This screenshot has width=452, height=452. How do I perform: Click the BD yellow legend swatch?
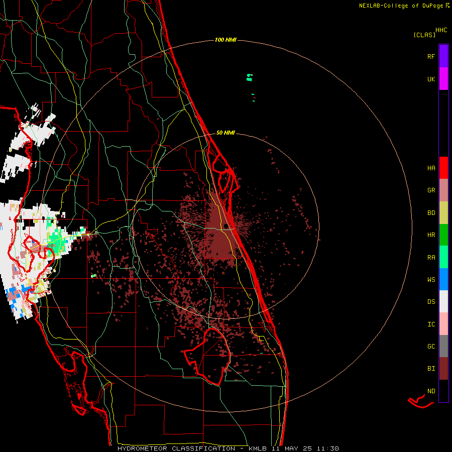pos(443,213)
